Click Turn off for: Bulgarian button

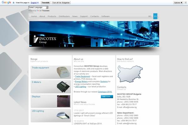pyautogui.click(x=61, y=2)
